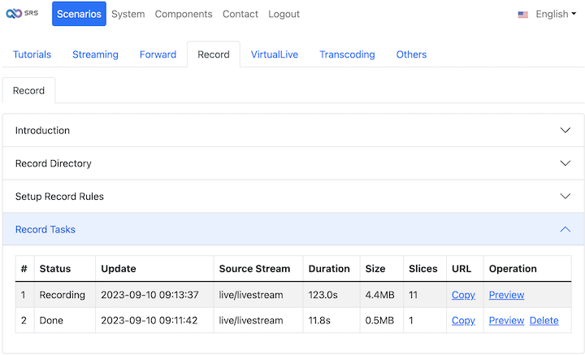This screenshot has height=355, width=585.
Task: Expand the Setup Record Rules section
Action: (292, 197)
